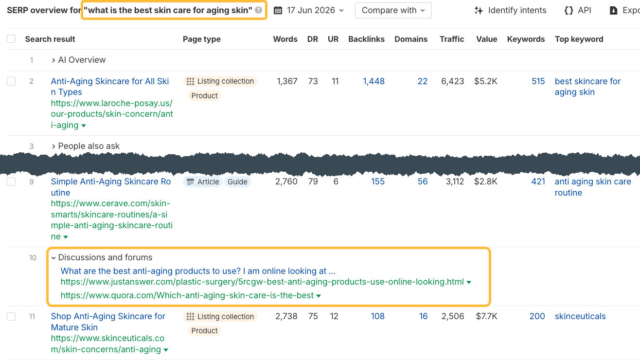Open the Compare with dropdown
Viewport: 640px width, 361px height.
click(393, 10)
